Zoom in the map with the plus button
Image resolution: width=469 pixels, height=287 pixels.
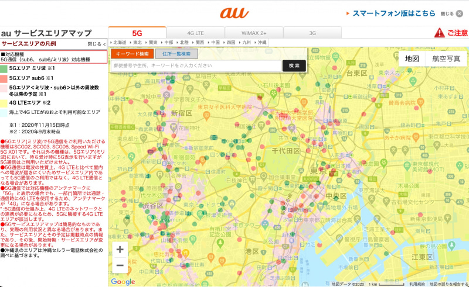[x=120, y=250]
